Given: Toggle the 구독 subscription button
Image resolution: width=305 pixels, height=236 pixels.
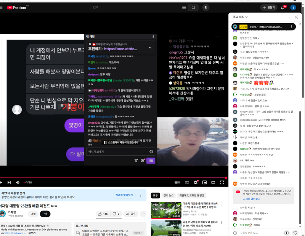Looking at the screenshot, I should [45, 214].
